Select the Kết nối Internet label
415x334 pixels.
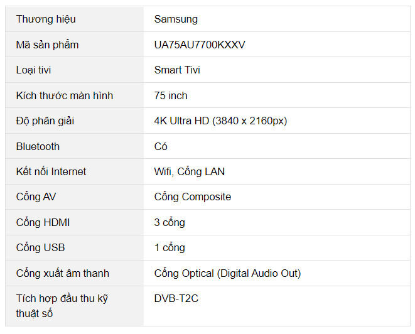pos(51,171)
